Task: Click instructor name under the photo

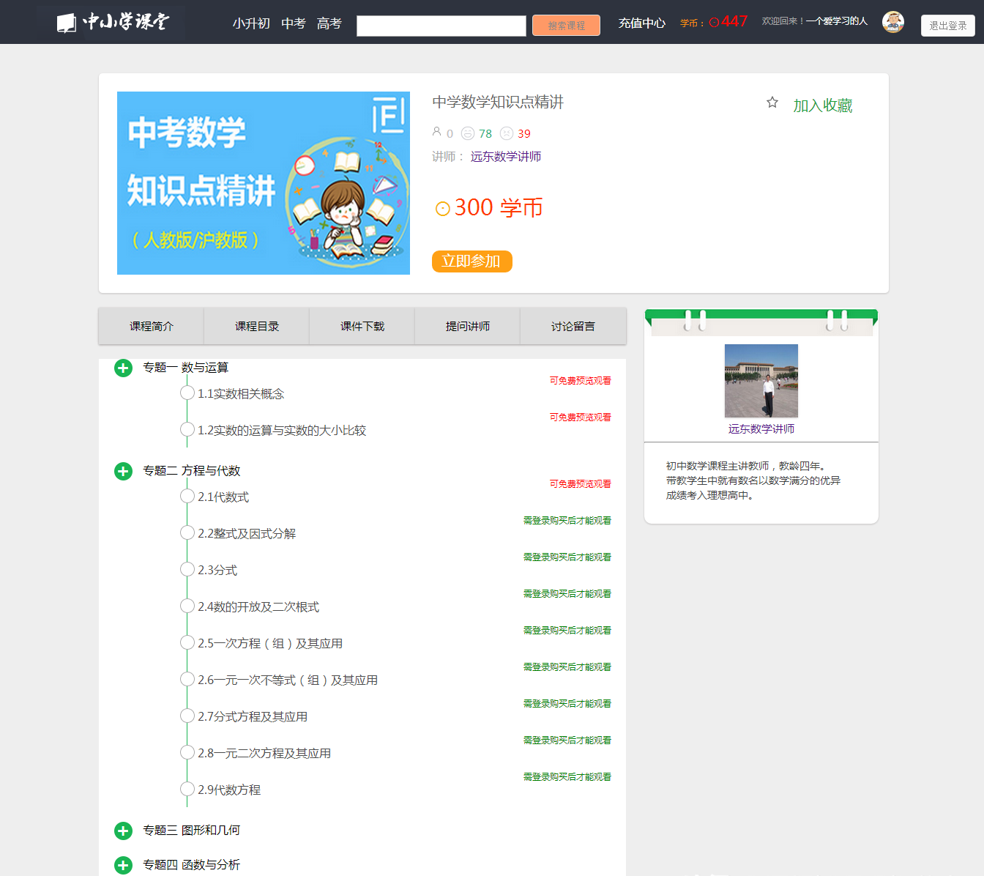Action: coord(761,429)
